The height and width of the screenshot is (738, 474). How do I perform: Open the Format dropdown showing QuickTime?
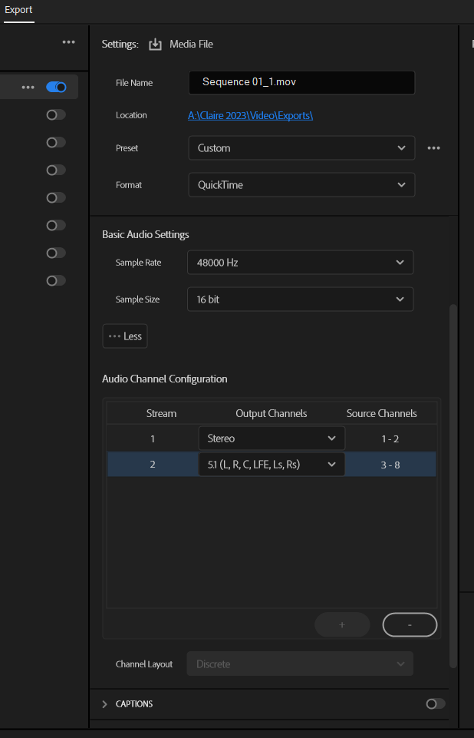tap(301, 185)
